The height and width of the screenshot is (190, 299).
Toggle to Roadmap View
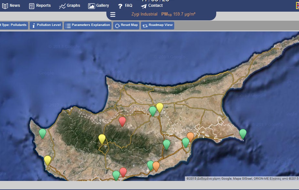click(x=157, y=25)
